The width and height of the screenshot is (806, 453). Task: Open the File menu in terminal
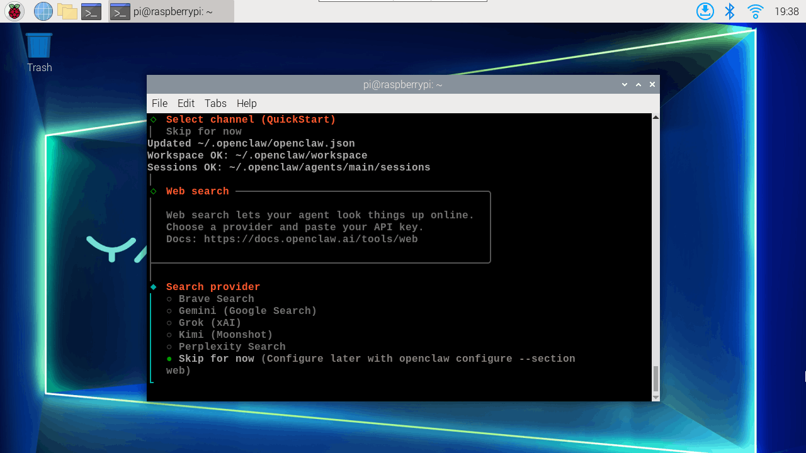(159, 103)
